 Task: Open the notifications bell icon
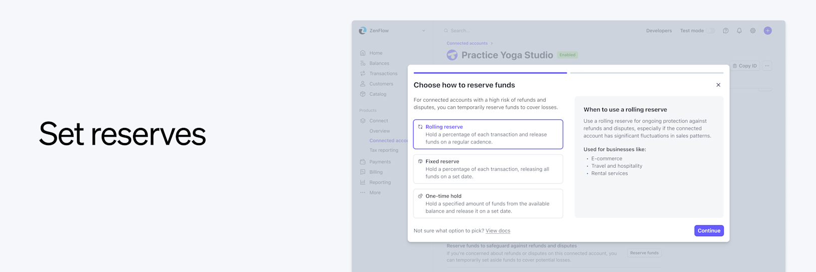[739, 31]
